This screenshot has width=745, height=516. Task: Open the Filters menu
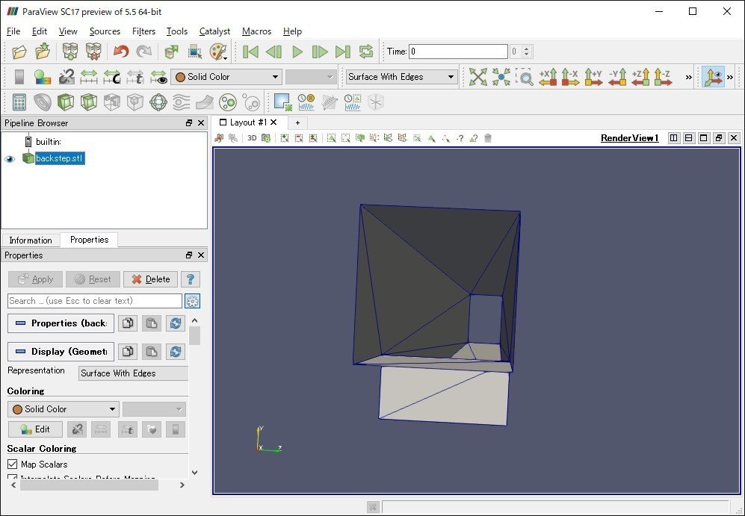[x=143, y=31]
